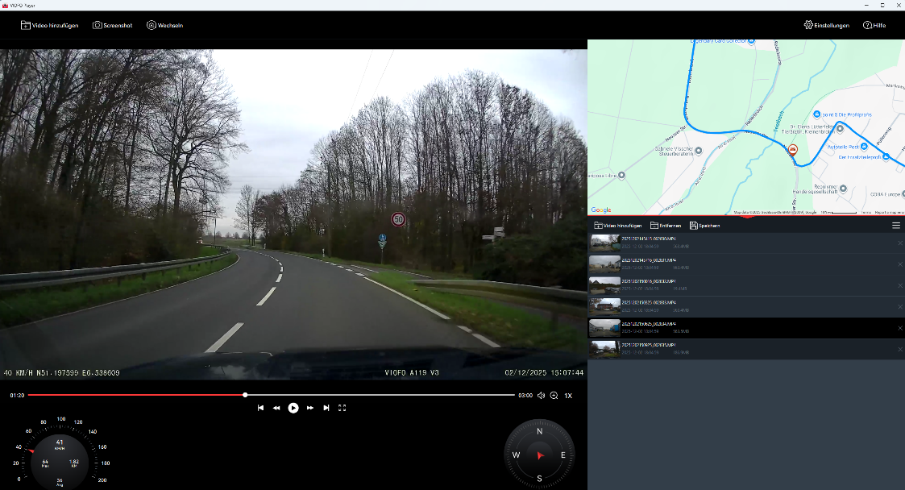Click the zoom magnifier icon

click(554, 396)
